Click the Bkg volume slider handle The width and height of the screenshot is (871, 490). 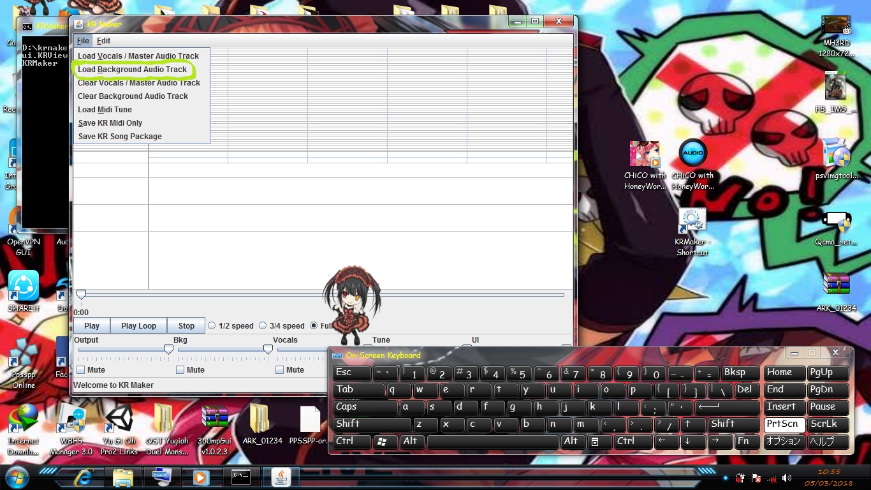tap(268, 349)
